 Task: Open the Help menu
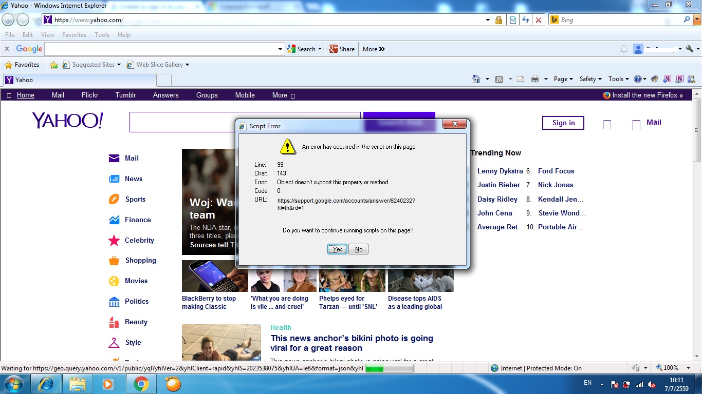coord(124,35)
